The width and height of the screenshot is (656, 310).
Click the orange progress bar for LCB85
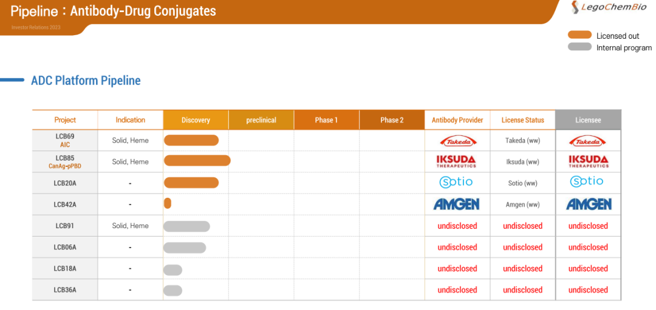pyautogui.click(x=197, y=161)
